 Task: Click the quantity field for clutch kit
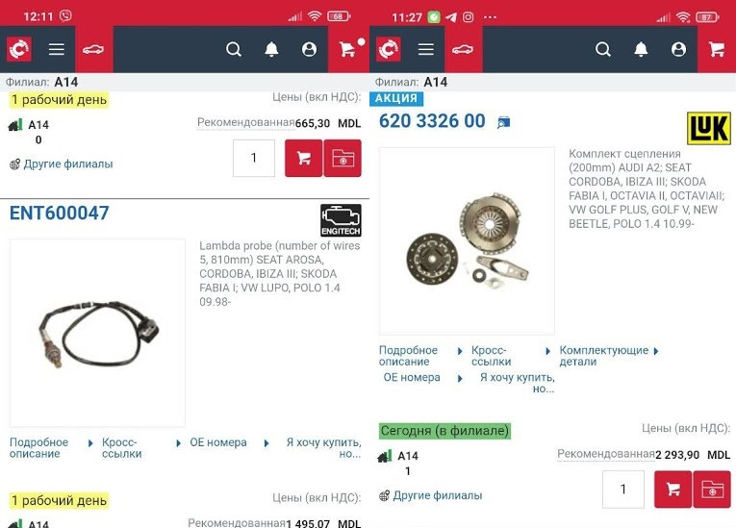pyautogui.click(x=622, y=490)
